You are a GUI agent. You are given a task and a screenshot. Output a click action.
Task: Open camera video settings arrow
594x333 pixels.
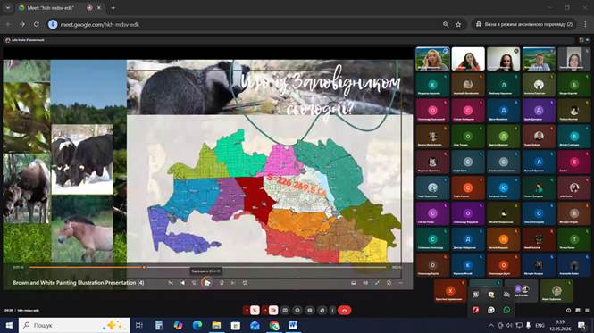pos(265,311)
